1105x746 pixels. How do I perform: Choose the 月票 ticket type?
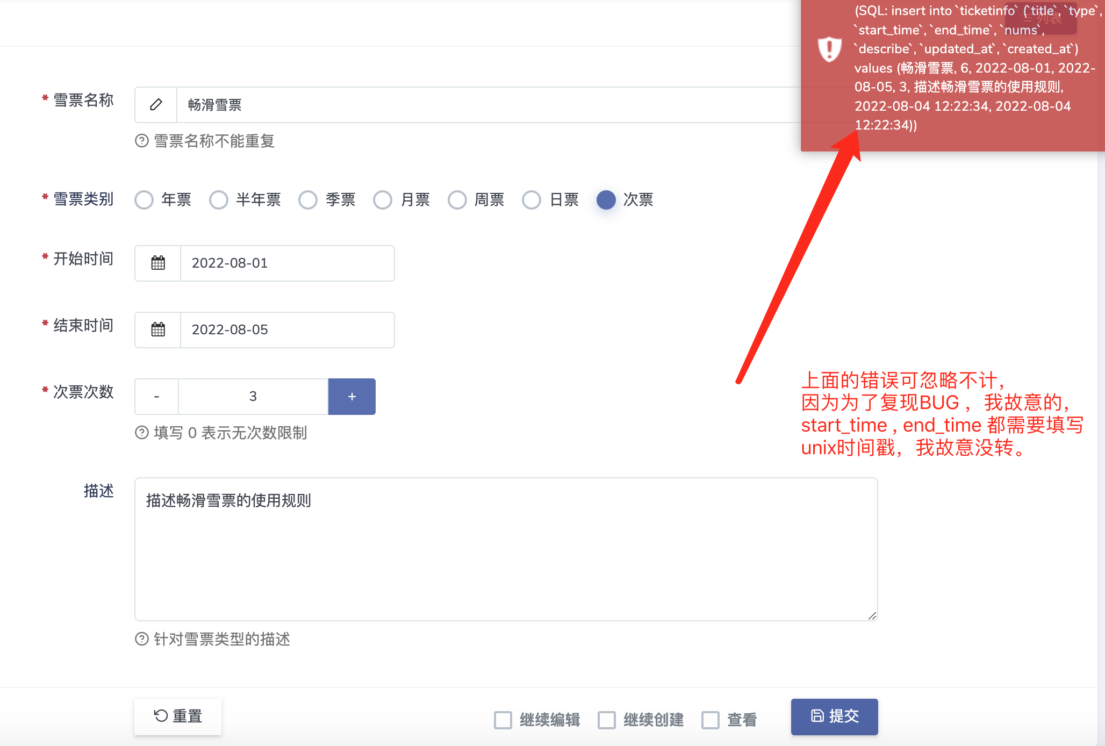click(383, 200)
